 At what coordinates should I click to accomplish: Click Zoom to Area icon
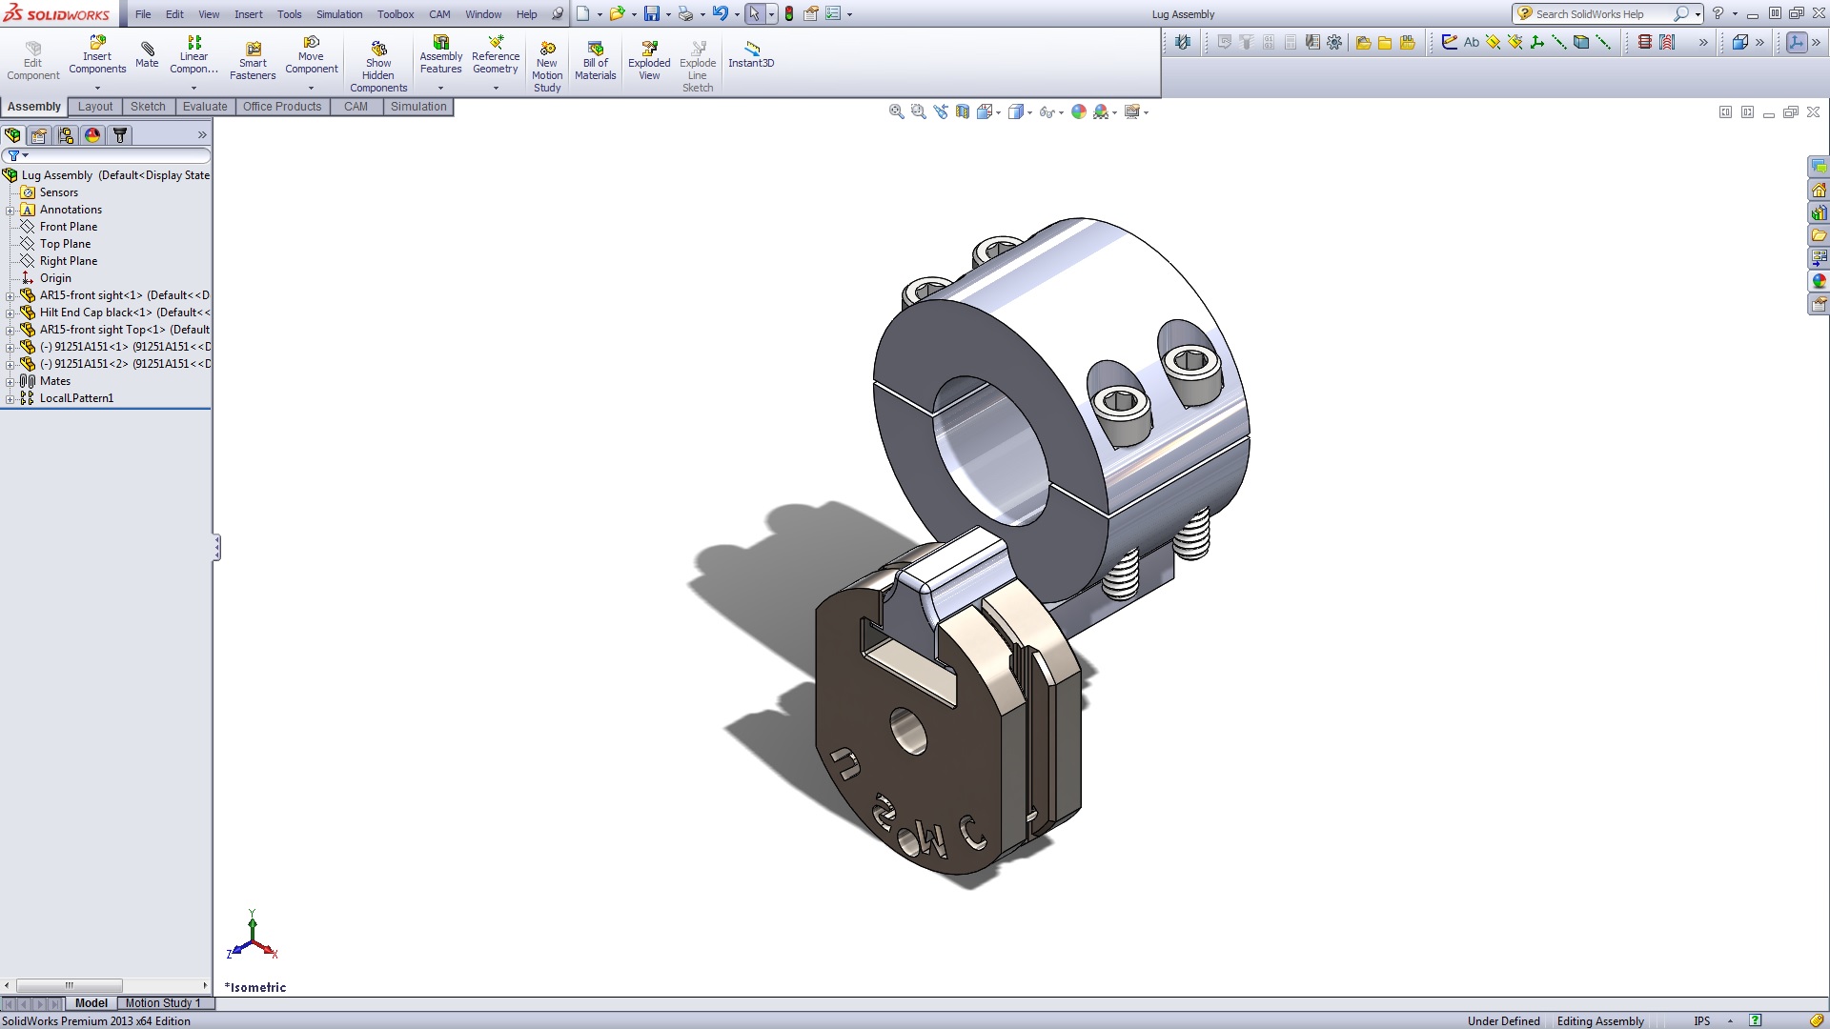coord(918,111)
